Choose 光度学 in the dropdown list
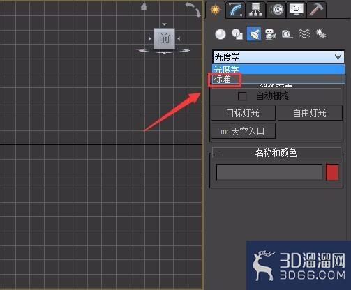 click(278, 69)
